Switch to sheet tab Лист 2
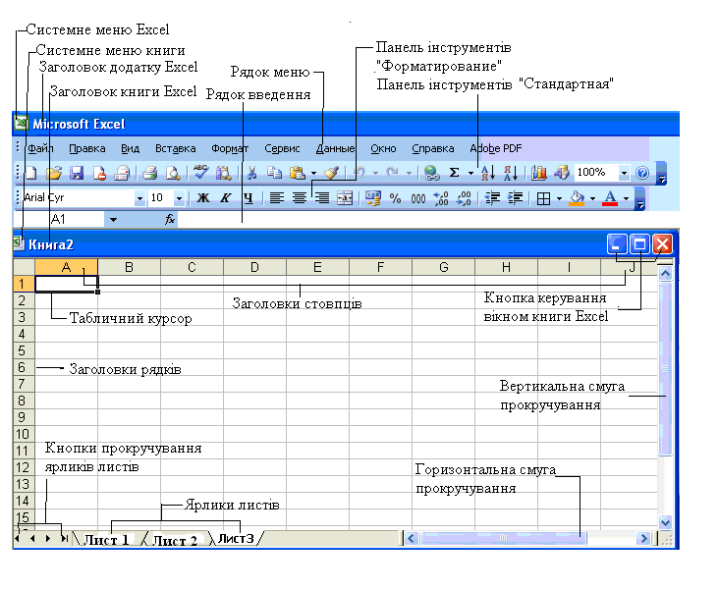Image resolution: width=719 pixels, height=589 pixels. [x=174, y=540]
